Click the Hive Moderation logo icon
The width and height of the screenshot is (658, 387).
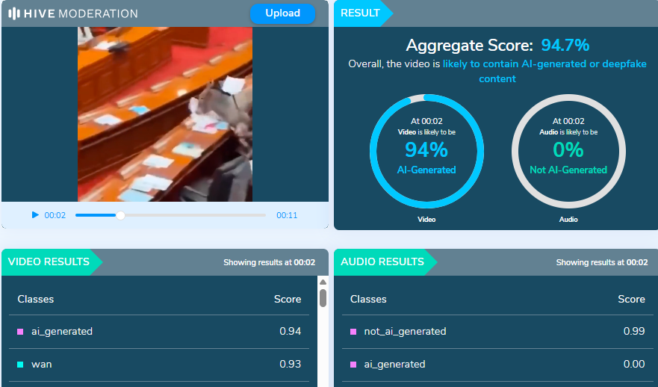point(14,13)
